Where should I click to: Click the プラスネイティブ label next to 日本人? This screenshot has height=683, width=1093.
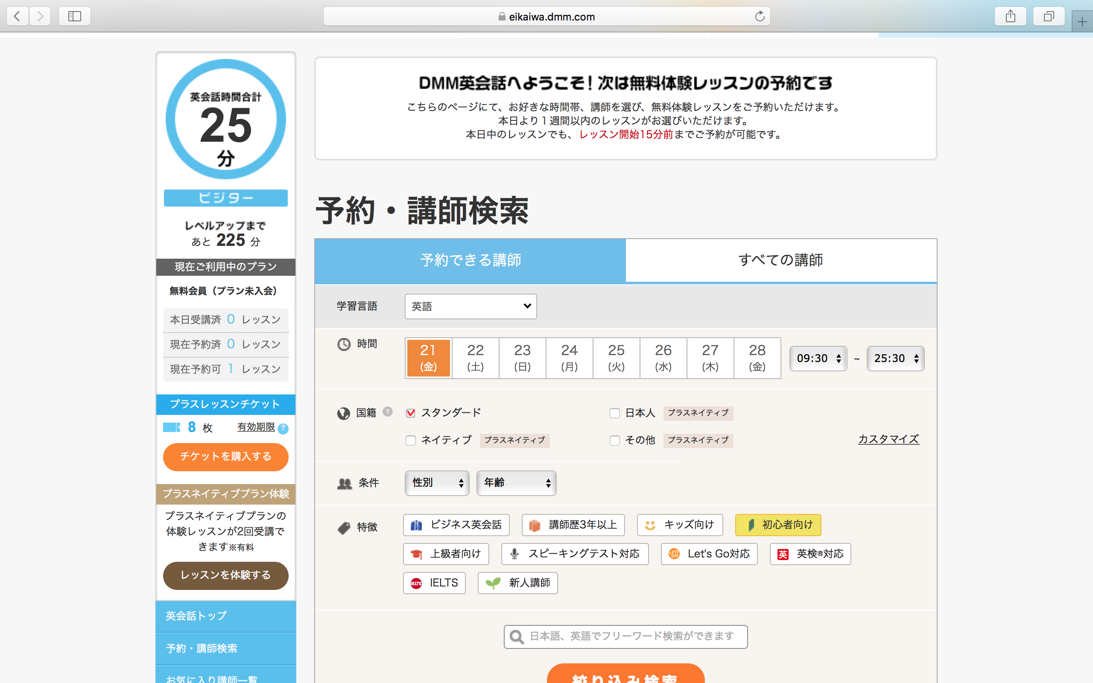click(698, 413)
